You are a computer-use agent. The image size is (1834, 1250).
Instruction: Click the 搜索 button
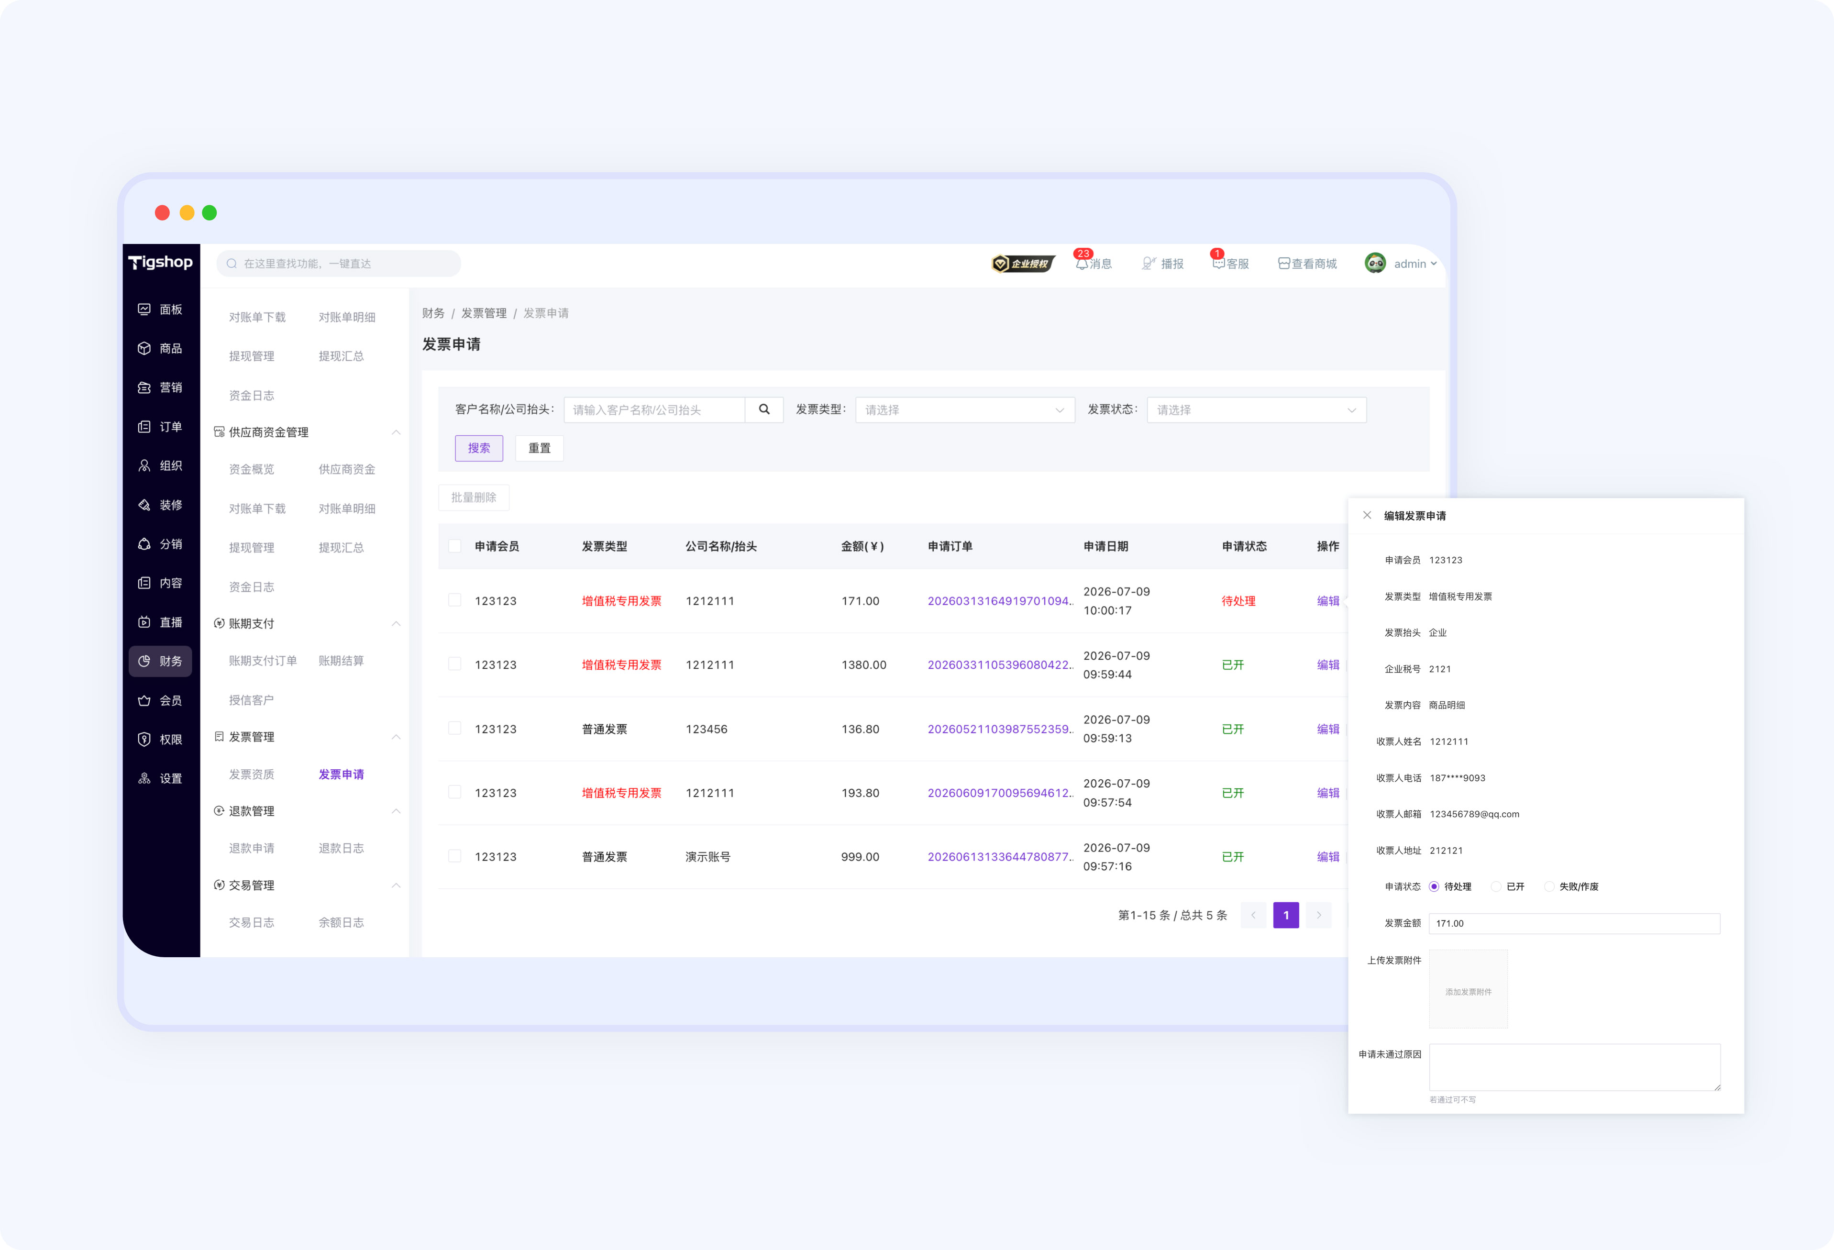point(479,448)
